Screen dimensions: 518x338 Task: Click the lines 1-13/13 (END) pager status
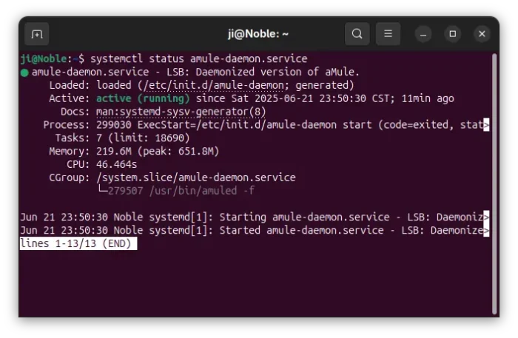tap(78, 243)
